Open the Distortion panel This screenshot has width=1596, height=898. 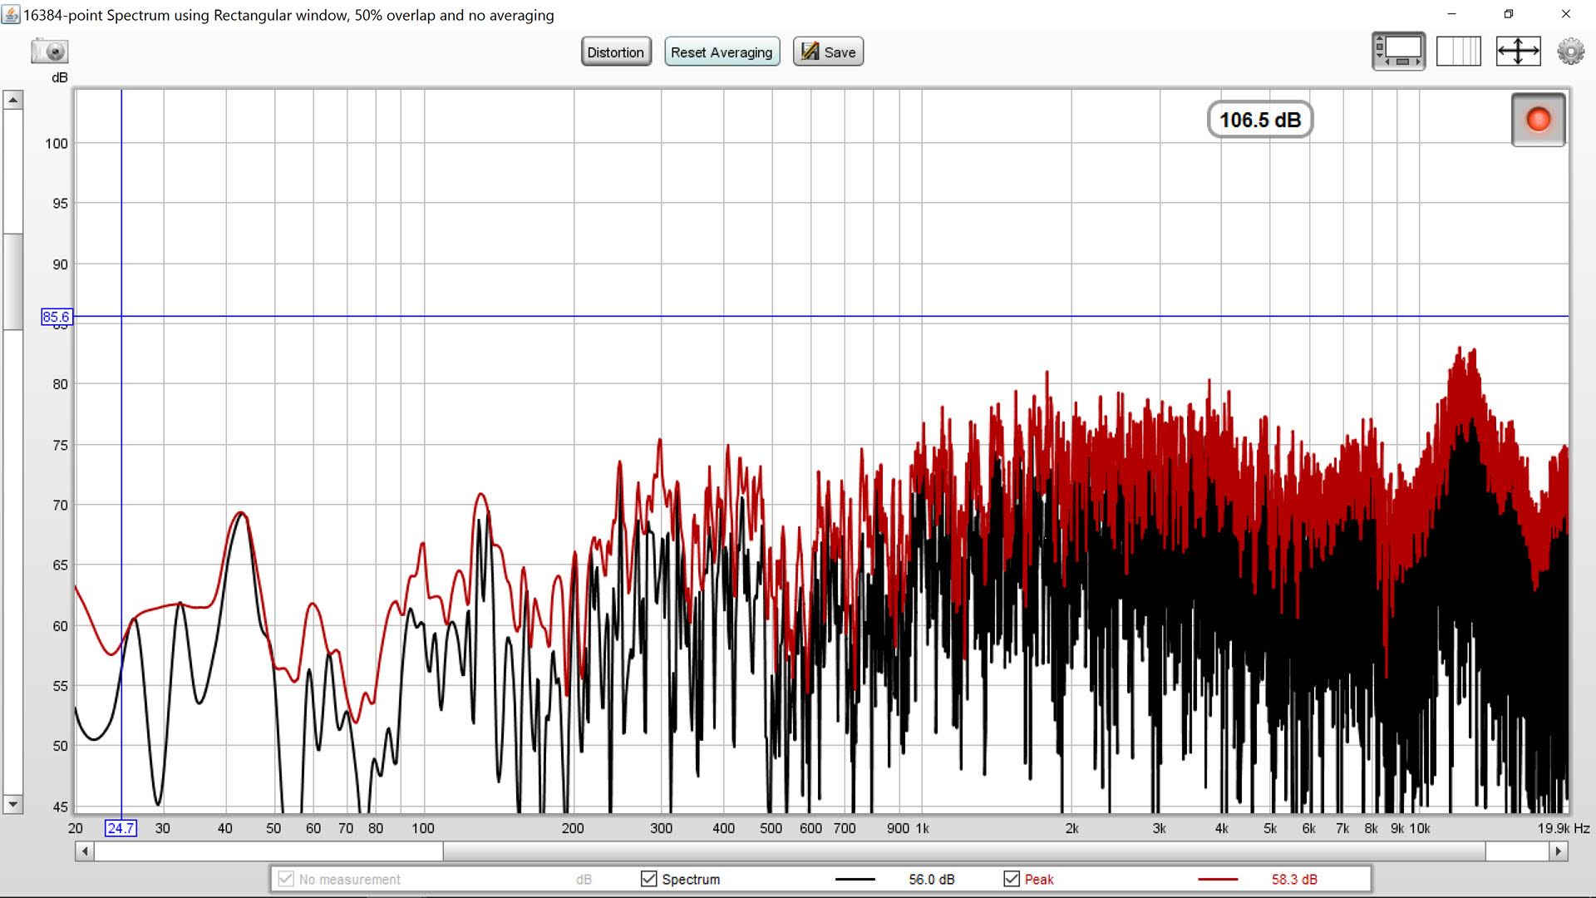point(615,52)
